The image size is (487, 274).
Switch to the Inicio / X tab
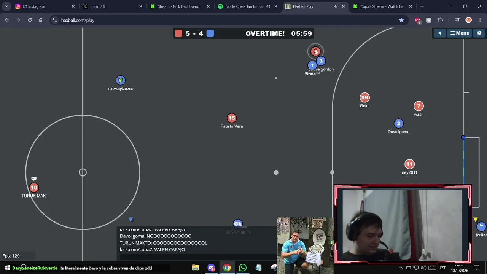(x=112, y=6)
